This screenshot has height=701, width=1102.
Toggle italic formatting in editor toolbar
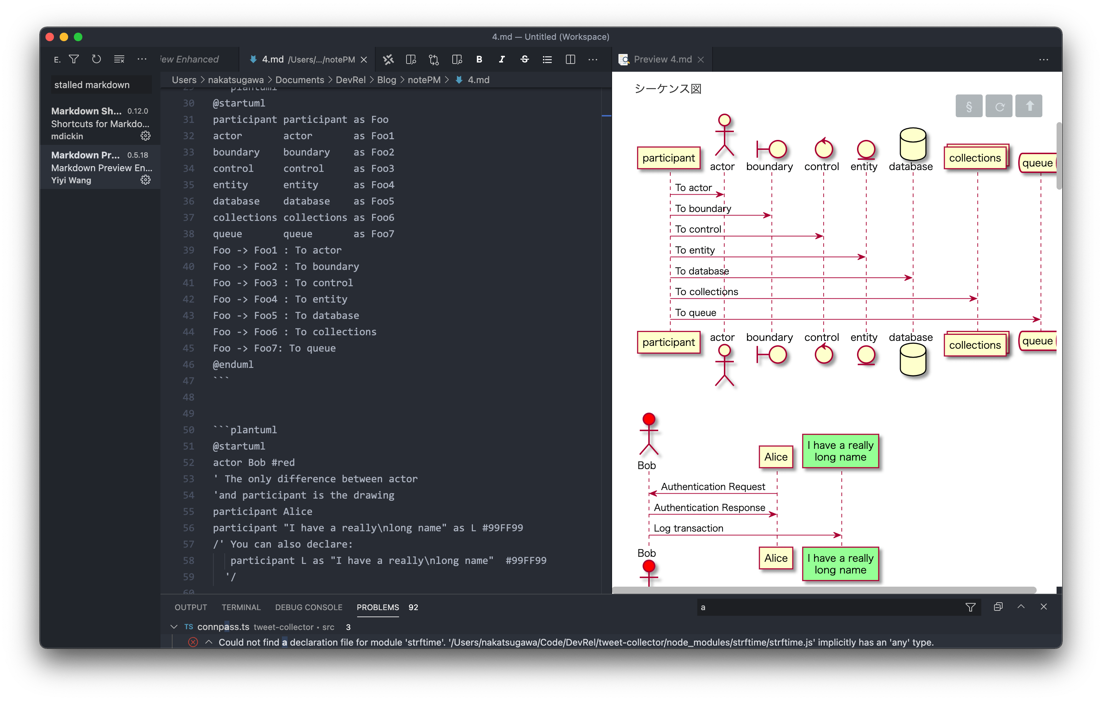click(x=502, y=60)
